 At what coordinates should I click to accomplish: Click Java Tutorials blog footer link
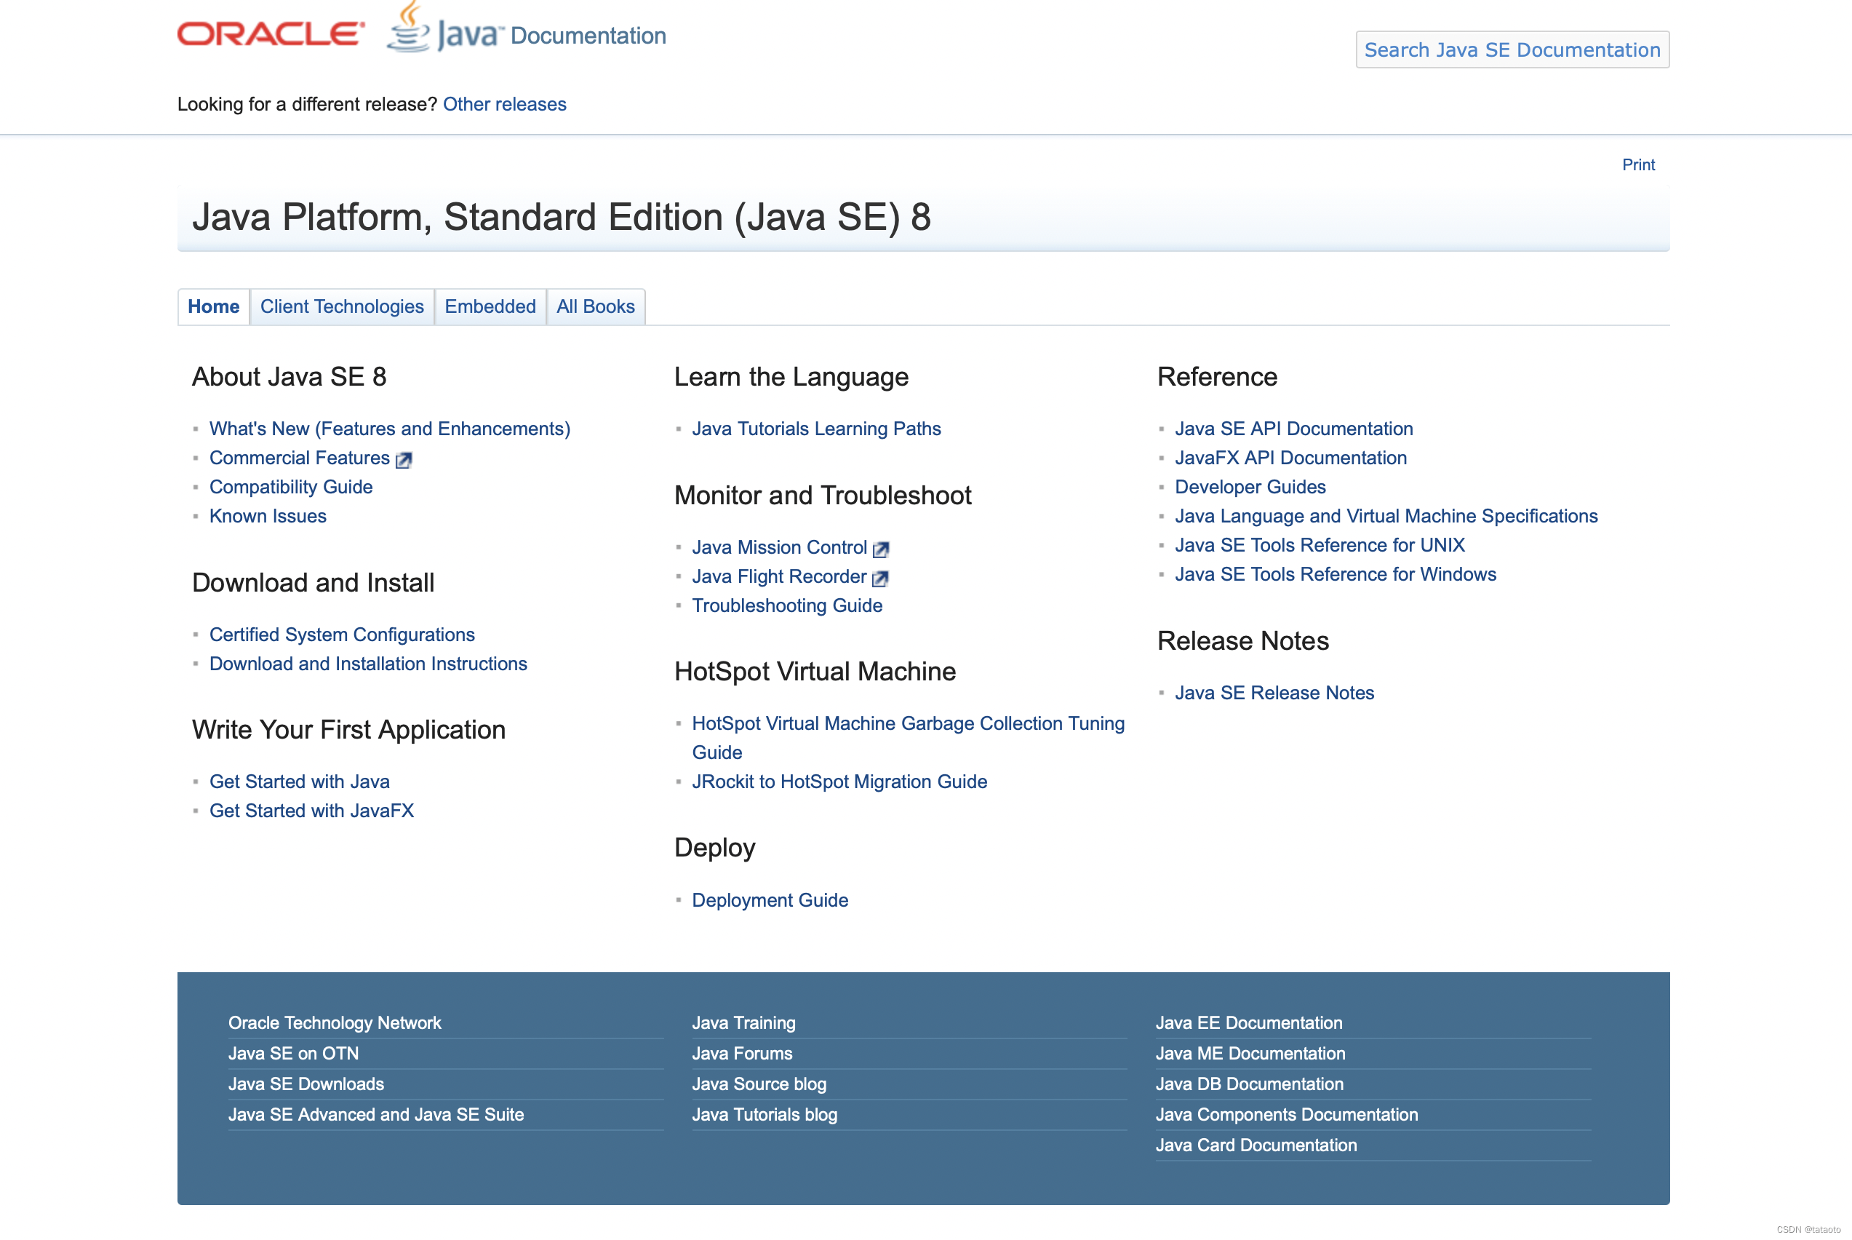[x=765, y=1115]
